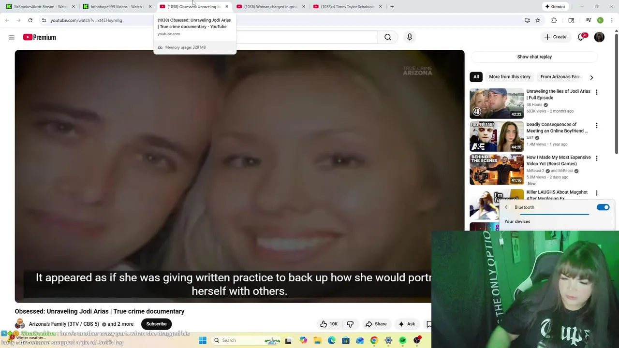Show more filter chips with right arrow

[591, 77]
